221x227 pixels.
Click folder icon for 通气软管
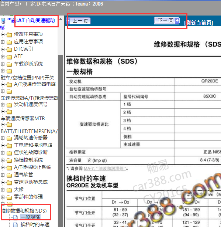[x=9, y=175]
